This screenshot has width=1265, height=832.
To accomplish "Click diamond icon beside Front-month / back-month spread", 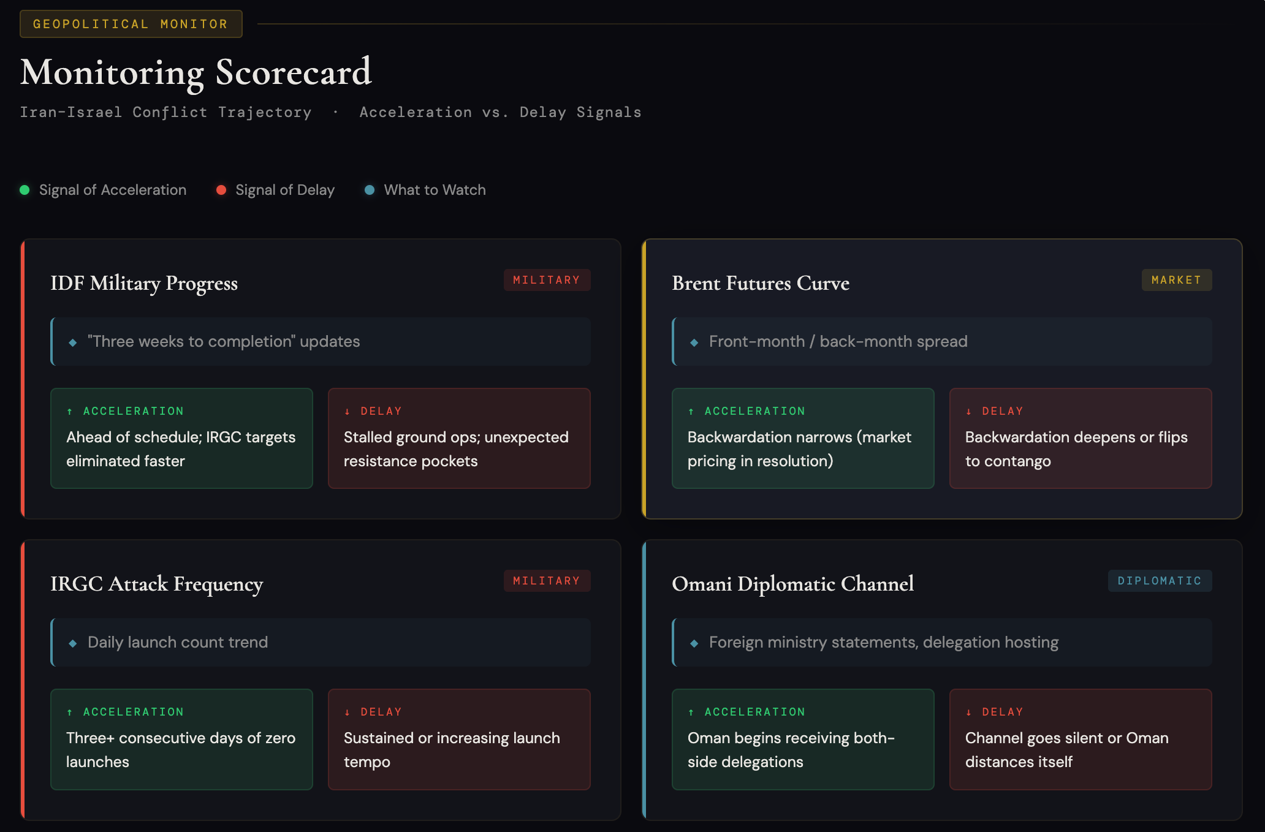I will [694, 342].
